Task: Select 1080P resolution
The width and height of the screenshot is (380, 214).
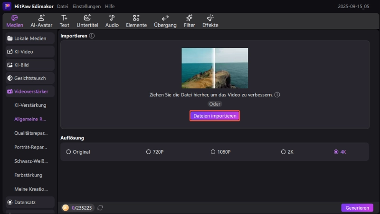Action: [220, 152]
